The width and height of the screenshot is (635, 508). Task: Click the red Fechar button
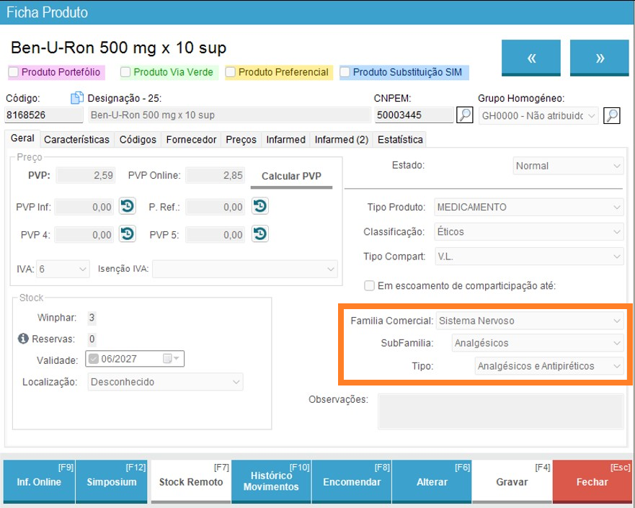click(x=592, y=481)
